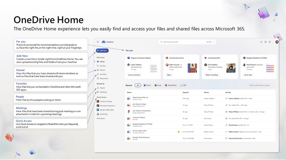
Task: Open the user profile avatar
Action: tap(277, 42)
